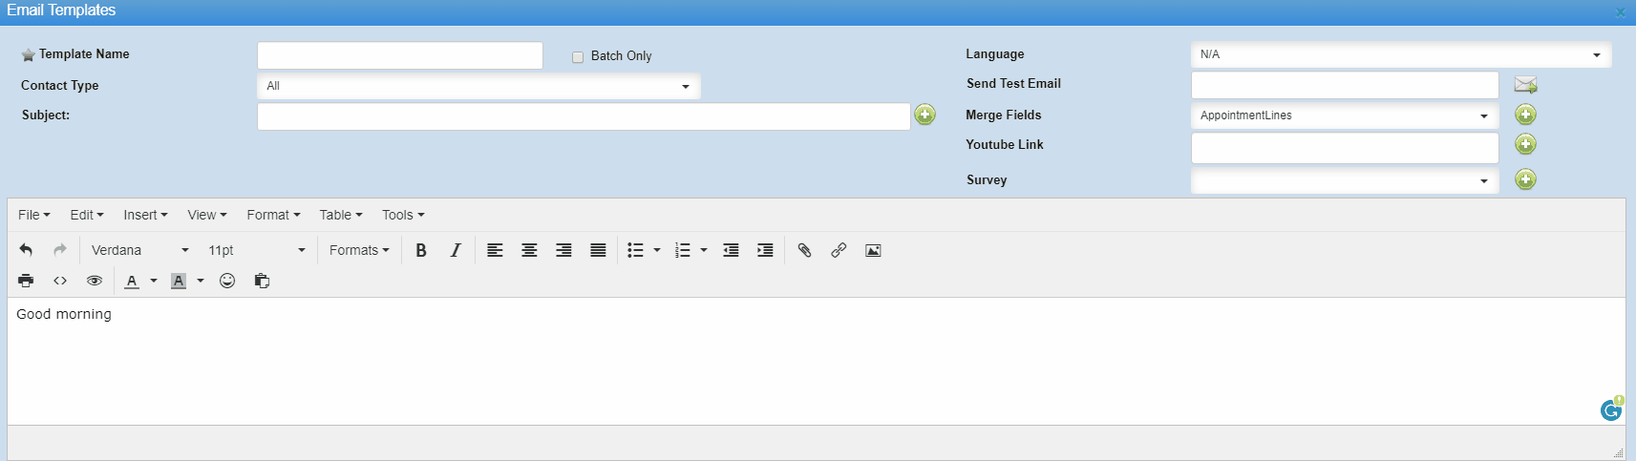Click the Bold formatting icon
1636x461 pixels.
pos(421,250)
